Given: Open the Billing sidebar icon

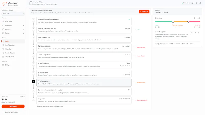Looking at the screenshot, I should click(3, 65).
